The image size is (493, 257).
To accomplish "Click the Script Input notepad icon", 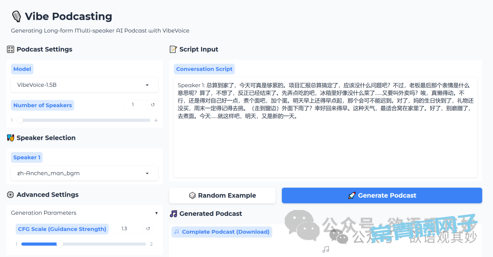I will [x=173, y=49].
